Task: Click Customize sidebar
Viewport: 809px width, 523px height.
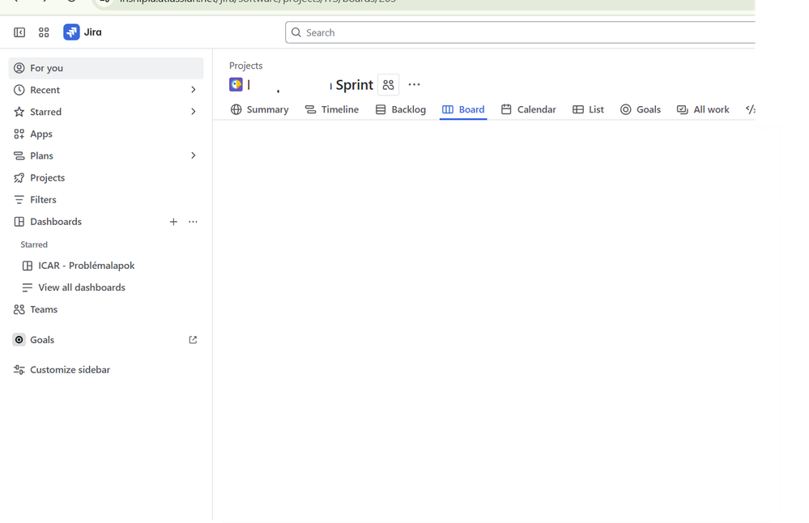Action: 106,370
